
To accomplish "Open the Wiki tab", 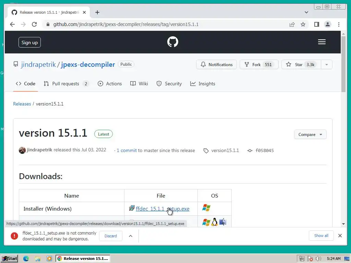I will click(139, 84).
